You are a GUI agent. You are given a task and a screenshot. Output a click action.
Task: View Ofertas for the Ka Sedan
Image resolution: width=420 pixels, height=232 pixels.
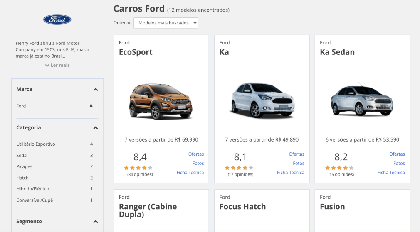[397, 154]
